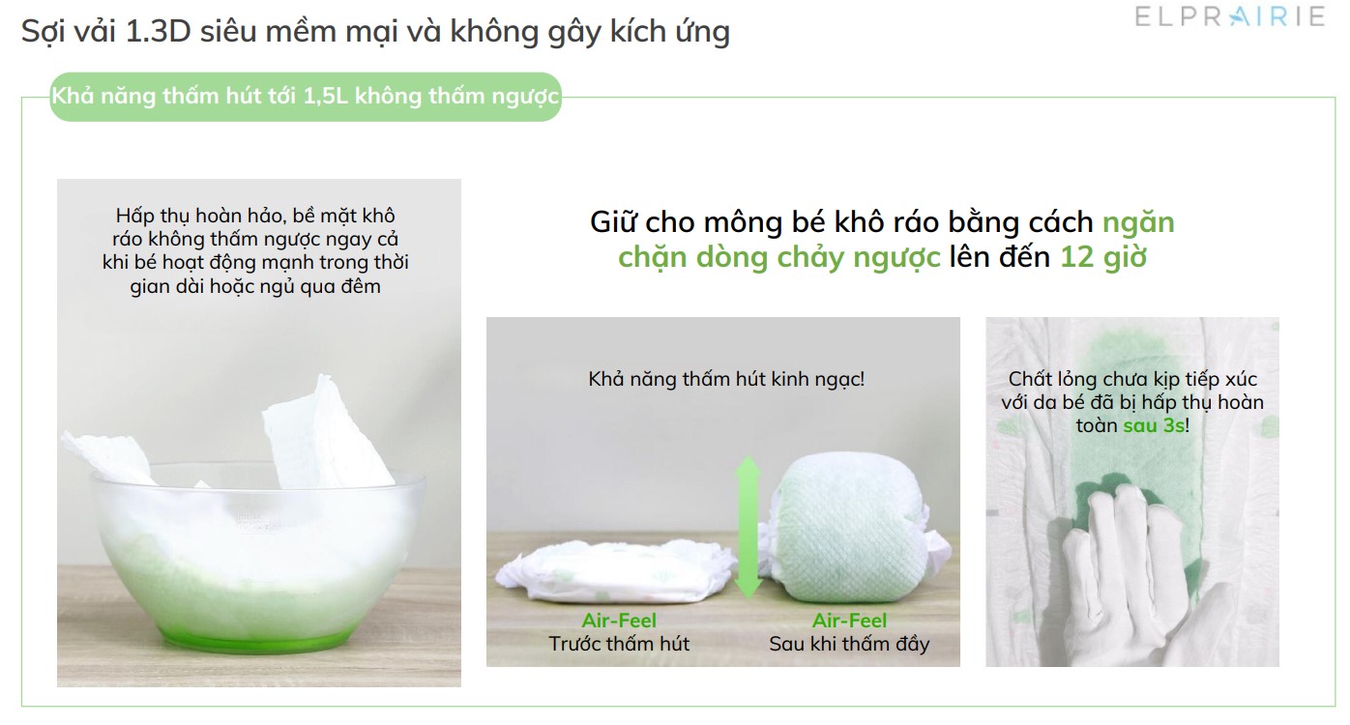This screenshot has height=725, width=1350.
Task: Click the left 'Air-Feel' label
Action: (619, 621)
